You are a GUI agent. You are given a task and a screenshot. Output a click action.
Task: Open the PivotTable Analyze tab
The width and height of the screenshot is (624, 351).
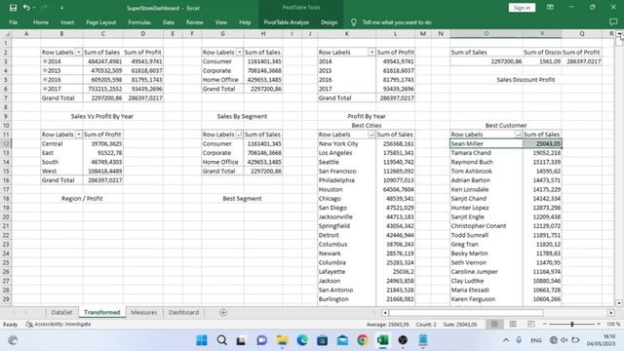tap(286, 22)
